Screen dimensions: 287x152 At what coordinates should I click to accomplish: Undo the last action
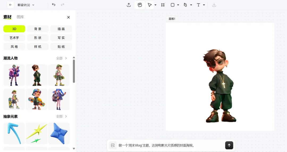(x=54, y=5)
